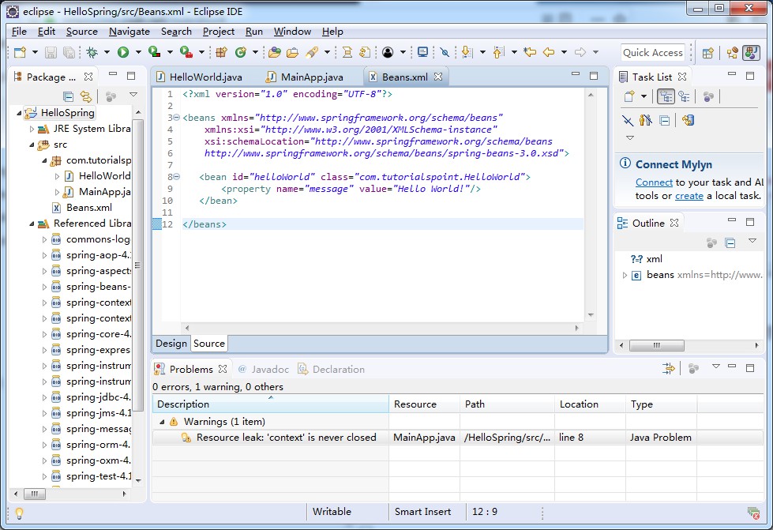Click the Next Annotation toolbar icon
This screenshot has width=773, height=530.
click(467, 52)
